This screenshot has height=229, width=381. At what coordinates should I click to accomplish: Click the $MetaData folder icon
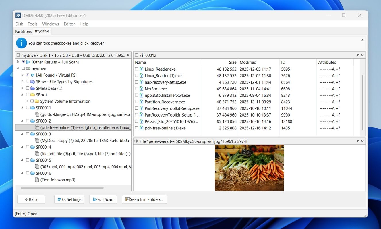(32, 88)
